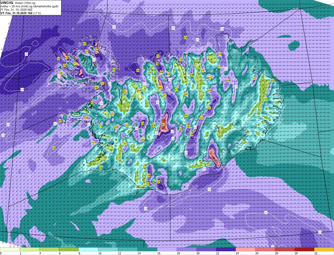Screen dimensions: 334x255
Task: Select the valid time 'VT: Fös. 31.10.2025 16Z (+7 h)'
Action: (x=21, y=13)
